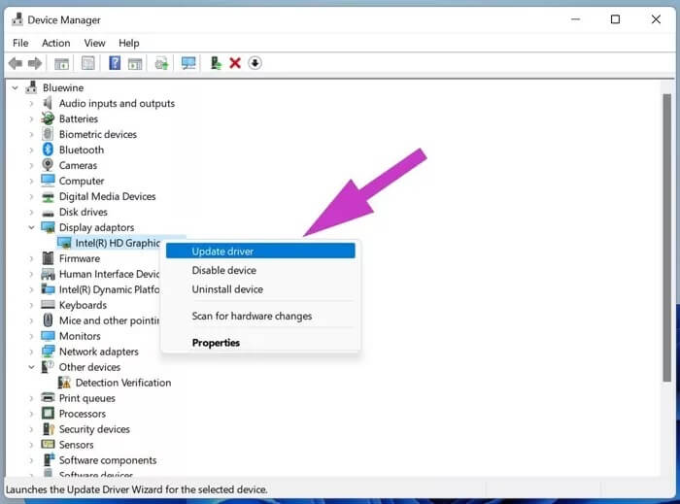Maximize the Device Manager window

click(615, 19)
